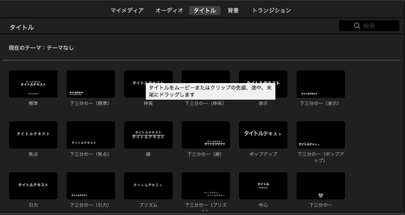Select the last 下三分の一 title thumbnail
This screenshot has width=405, height=215.
click(321, 186)
